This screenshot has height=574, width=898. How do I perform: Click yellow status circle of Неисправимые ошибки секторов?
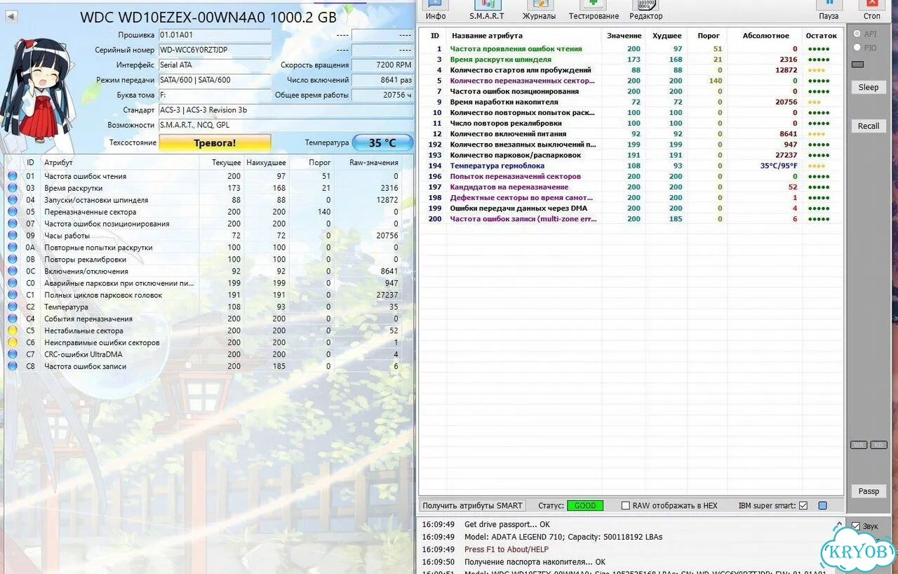tap(13, 342)
